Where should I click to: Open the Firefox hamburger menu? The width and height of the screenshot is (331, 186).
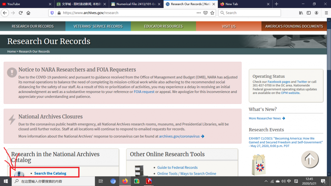pos(326,13)
